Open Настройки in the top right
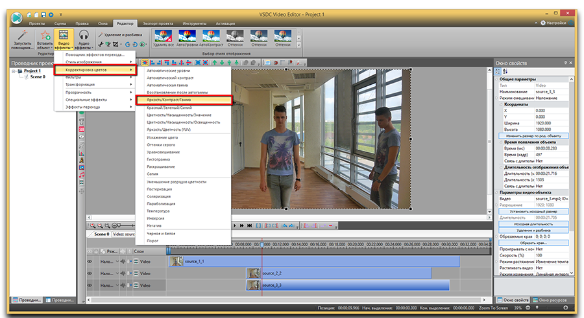The image size is (584, 318). coord(554,23)
